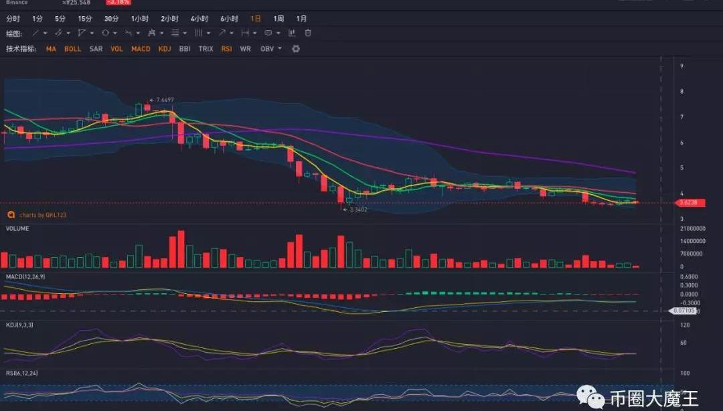Click the horizontal lines drawing tool
This screenshot has width=723, height=411.
[175, 33]
